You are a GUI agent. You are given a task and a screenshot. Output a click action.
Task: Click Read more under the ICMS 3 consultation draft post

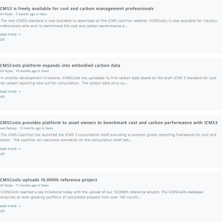(x=10, y=149)
